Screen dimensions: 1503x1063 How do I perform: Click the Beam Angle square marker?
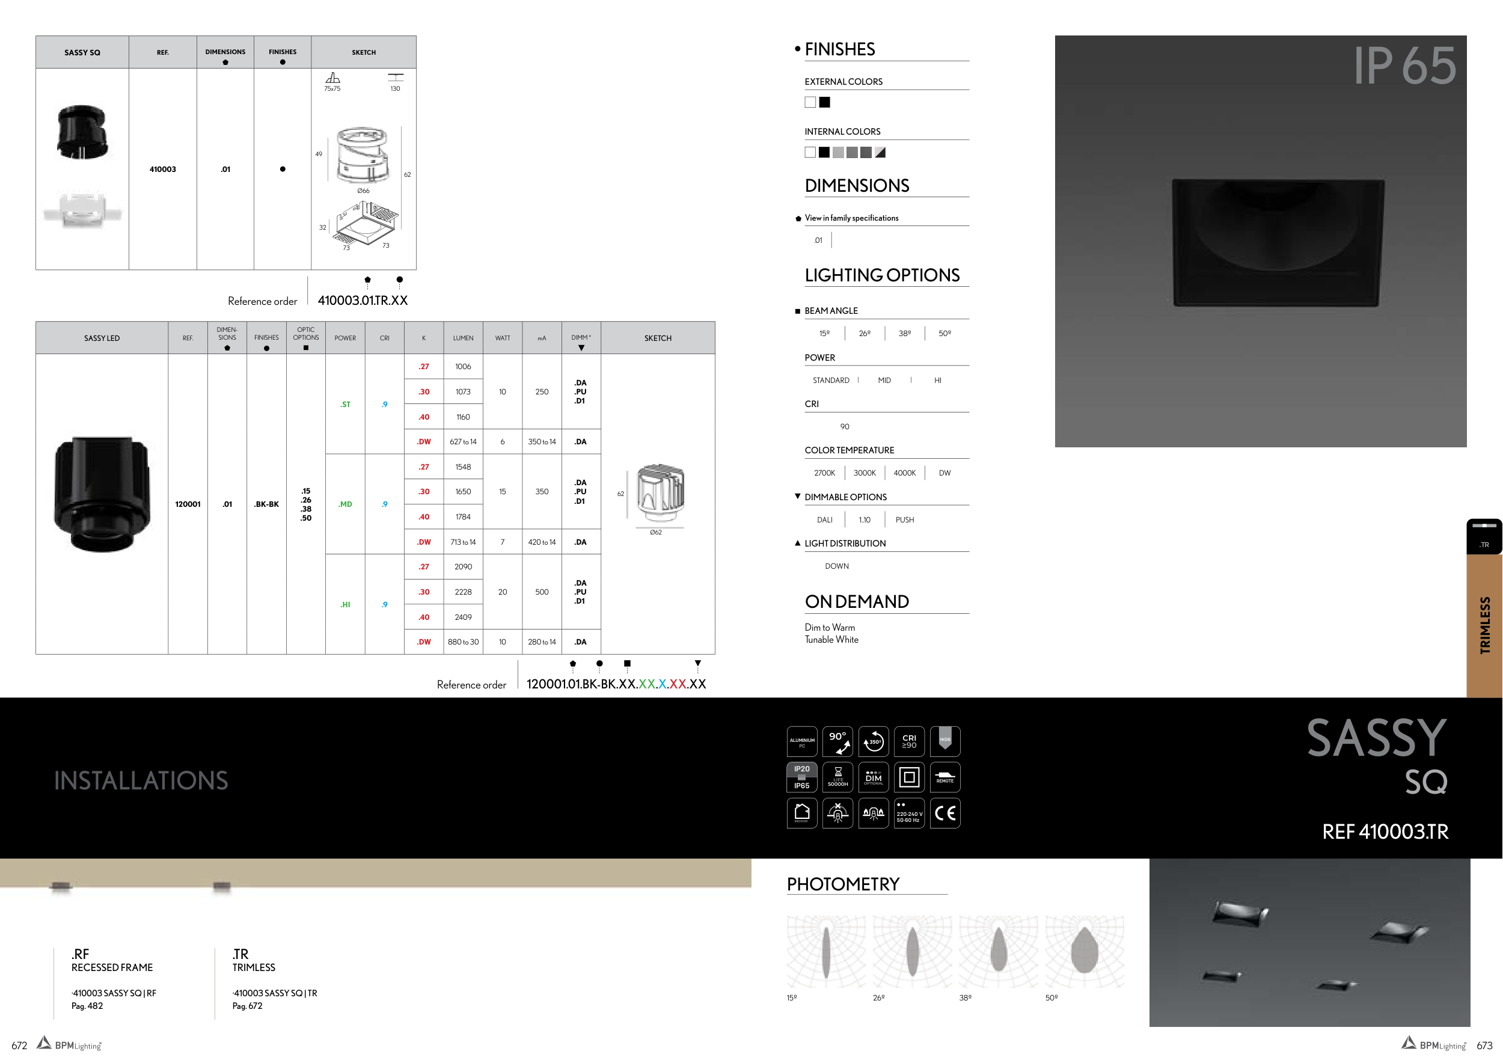pos(797,311)
